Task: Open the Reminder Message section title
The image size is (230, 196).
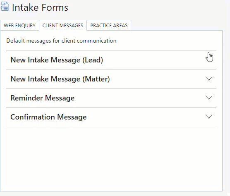Action: click(42, 98)
